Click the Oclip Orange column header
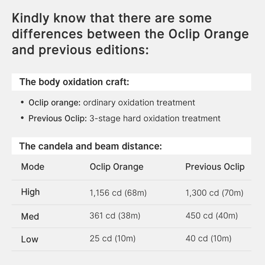The height and width of the screenshot is (265, 265). coord(117,167)
